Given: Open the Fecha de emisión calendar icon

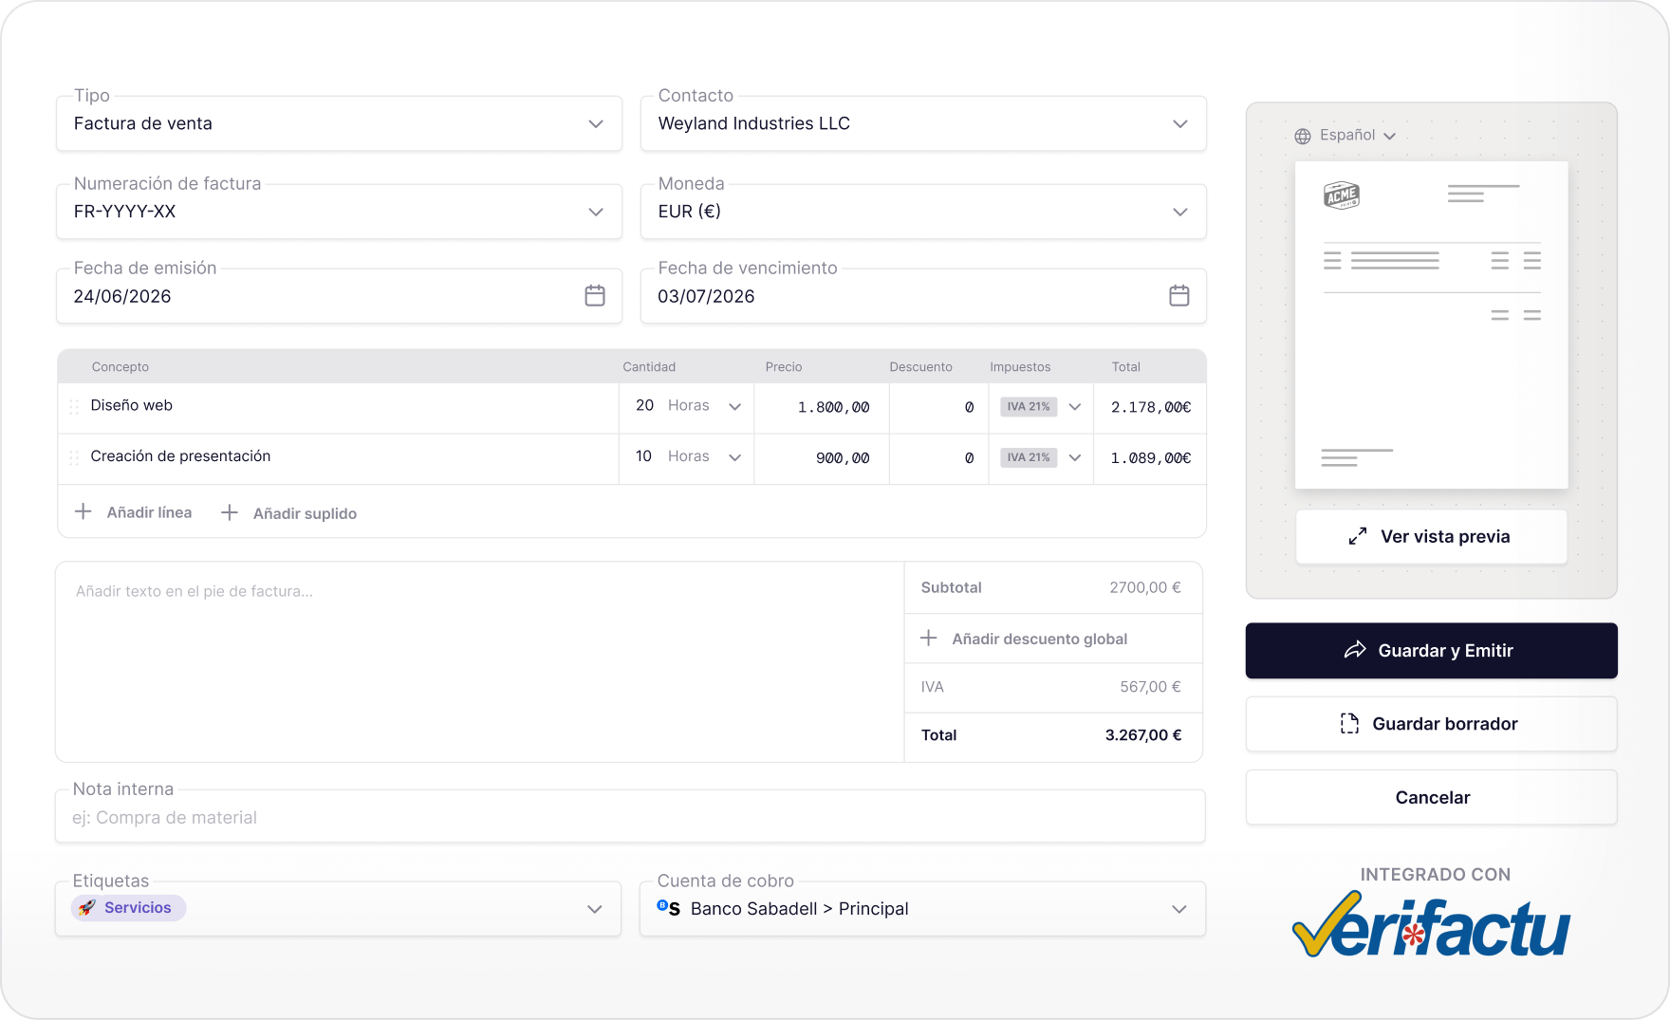Looking at the screenshot, I should point(595,296).
